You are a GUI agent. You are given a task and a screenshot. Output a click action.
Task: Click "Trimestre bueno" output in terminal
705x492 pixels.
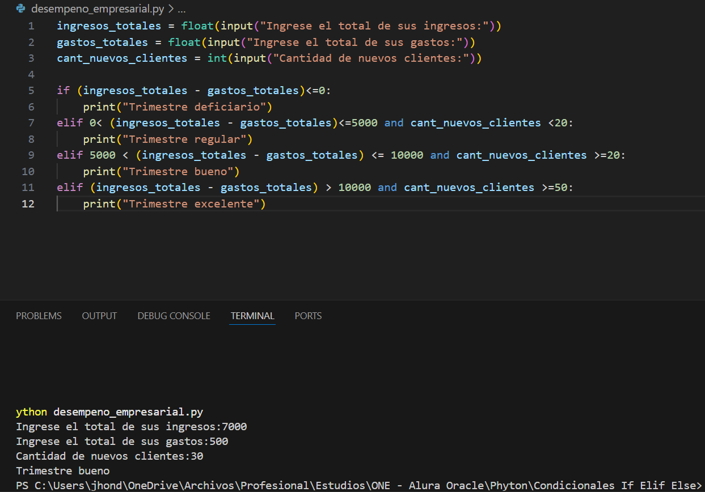coord(63,470)
